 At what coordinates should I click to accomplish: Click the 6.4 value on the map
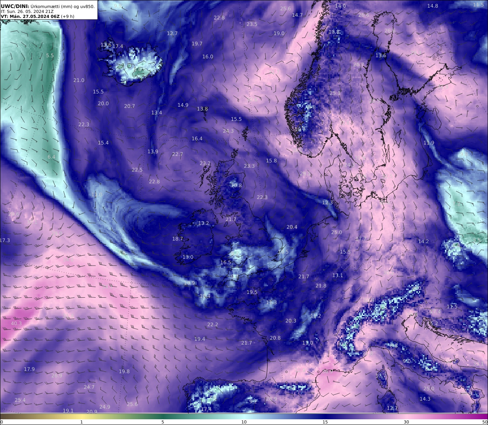point(51,157)
